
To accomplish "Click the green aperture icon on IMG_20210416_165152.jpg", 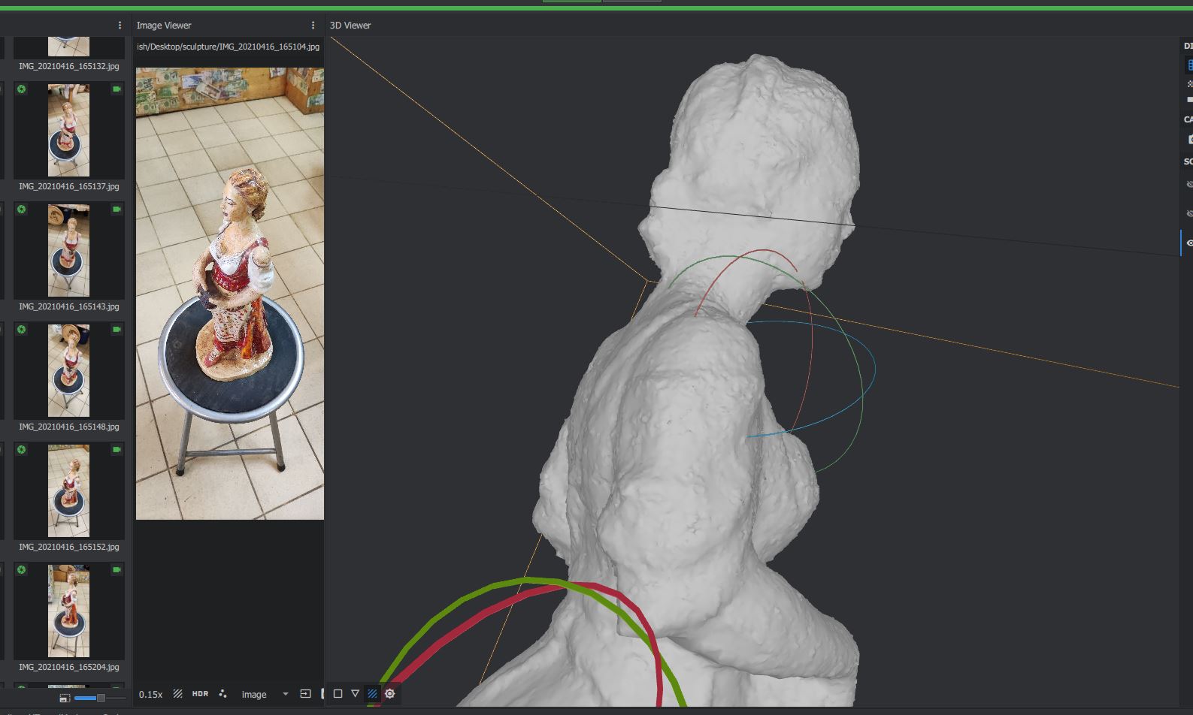I will pyautogui.click(x=22, y=449).
